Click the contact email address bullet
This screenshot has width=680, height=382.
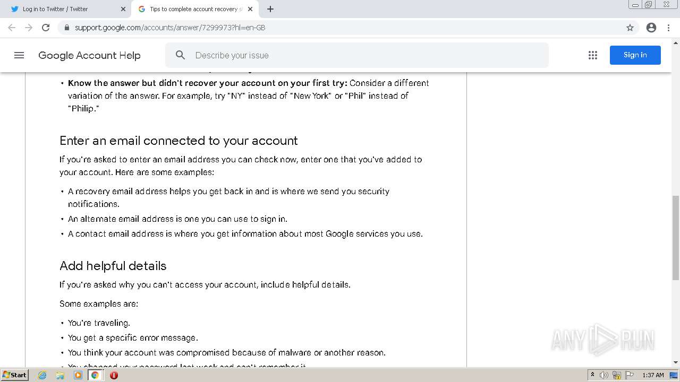point(245,233)
